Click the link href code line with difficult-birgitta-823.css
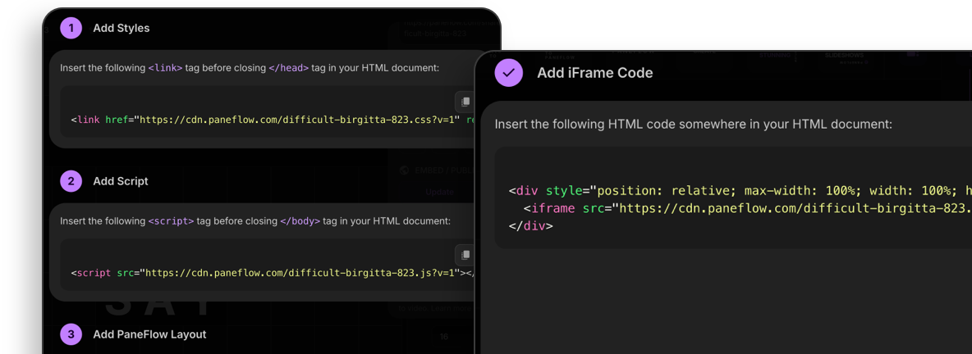 [x=272, y=120]
